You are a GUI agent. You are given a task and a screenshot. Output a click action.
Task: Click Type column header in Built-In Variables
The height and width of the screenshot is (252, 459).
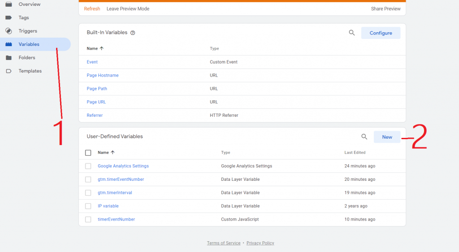[x=214, y=48]
